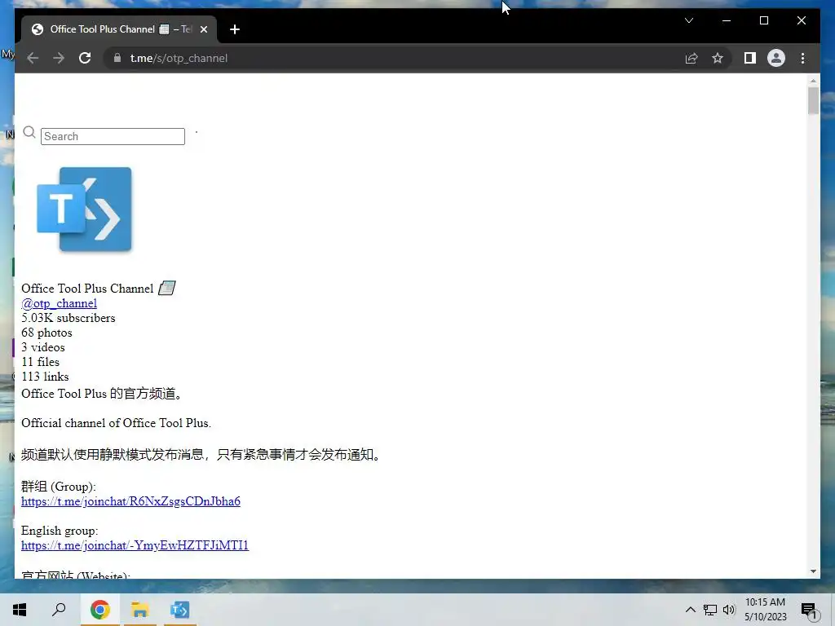Reload the page with the refresh icon

pyautogui.click(x=85, y=58)
